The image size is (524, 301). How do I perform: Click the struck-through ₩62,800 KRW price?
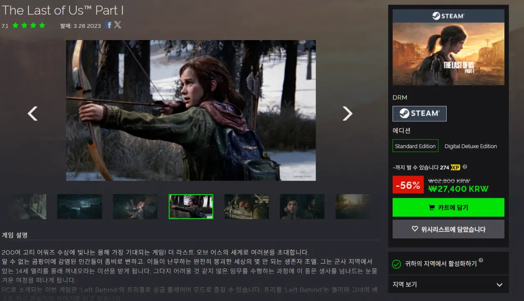point(449,181)
